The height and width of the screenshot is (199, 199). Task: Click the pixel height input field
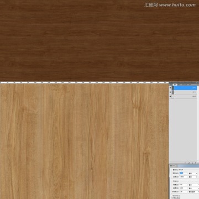click(x=183, y=177)
